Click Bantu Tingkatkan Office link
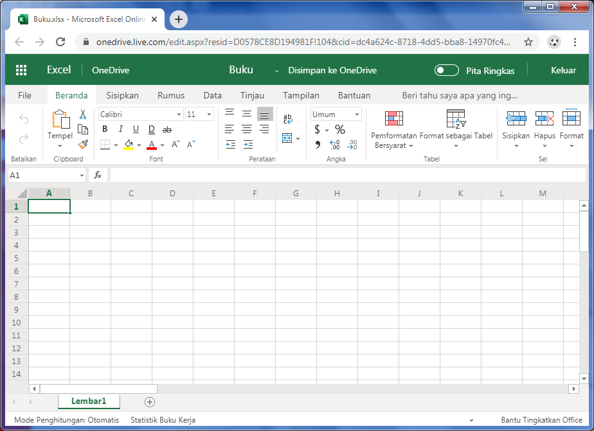 541,420
